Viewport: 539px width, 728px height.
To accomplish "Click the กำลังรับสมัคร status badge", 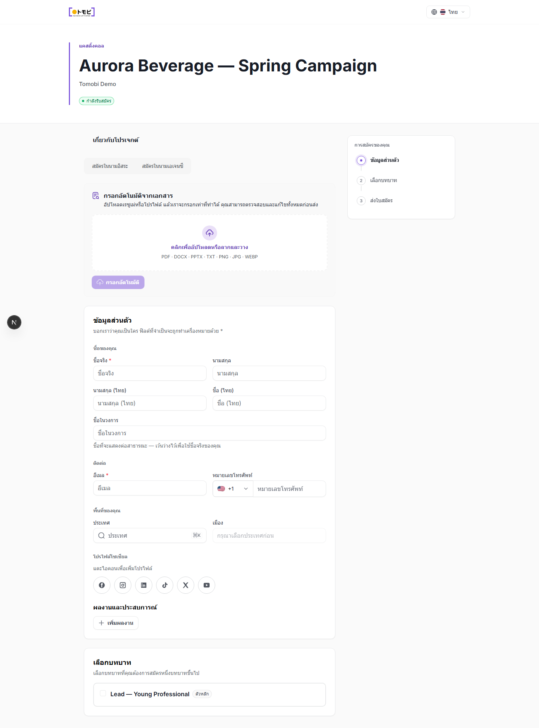I will (x=97, y=101).
